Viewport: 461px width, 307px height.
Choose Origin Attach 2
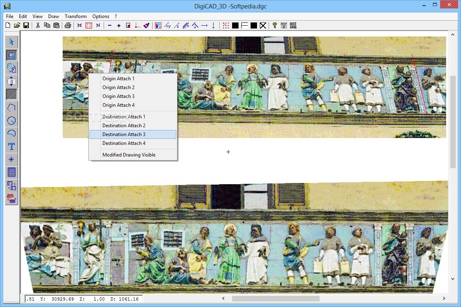point(133,87)
